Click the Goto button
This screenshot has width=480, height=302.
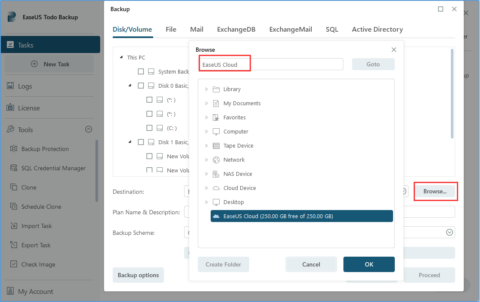pyautogui.click(x=373, y=64)
